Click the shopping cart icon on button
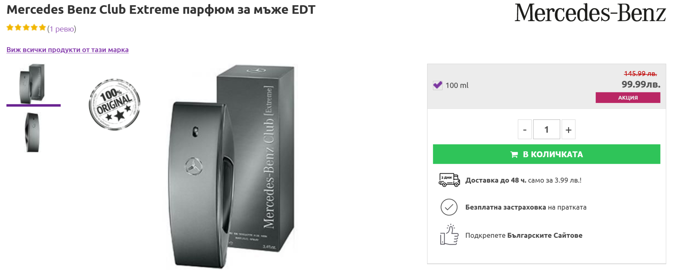This screenshot has height=273, width=676. (x=514, y=154)
